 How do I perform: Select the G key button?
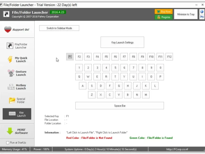[x=119, y=86]
